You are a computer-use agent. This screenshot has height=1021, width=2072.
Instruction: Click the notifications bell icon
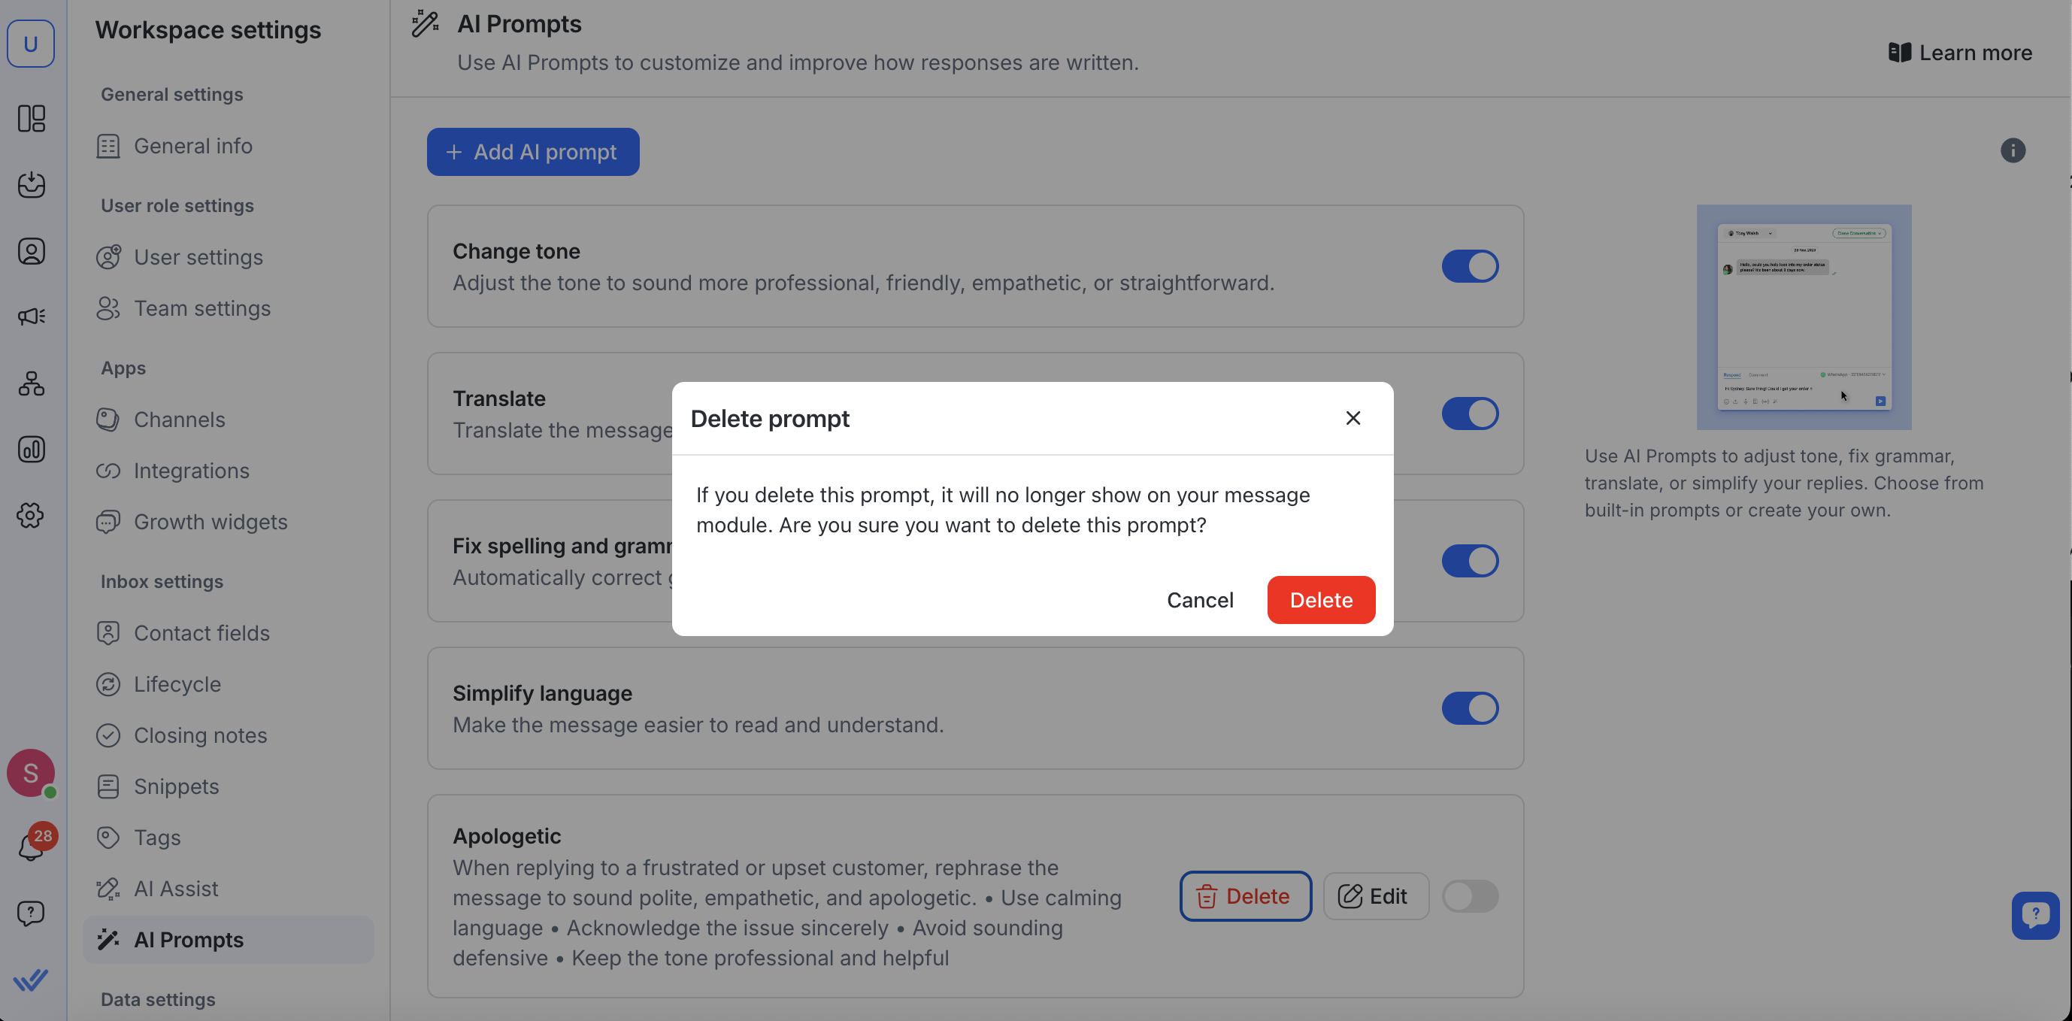(31, 845)
